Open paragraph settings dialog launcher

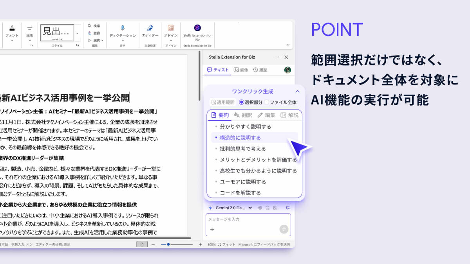point(32,45)
